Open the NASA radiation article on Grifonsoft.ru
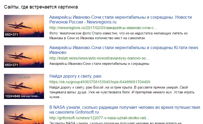The height and width of the screenshot is (124, 203). coord(125,110)
